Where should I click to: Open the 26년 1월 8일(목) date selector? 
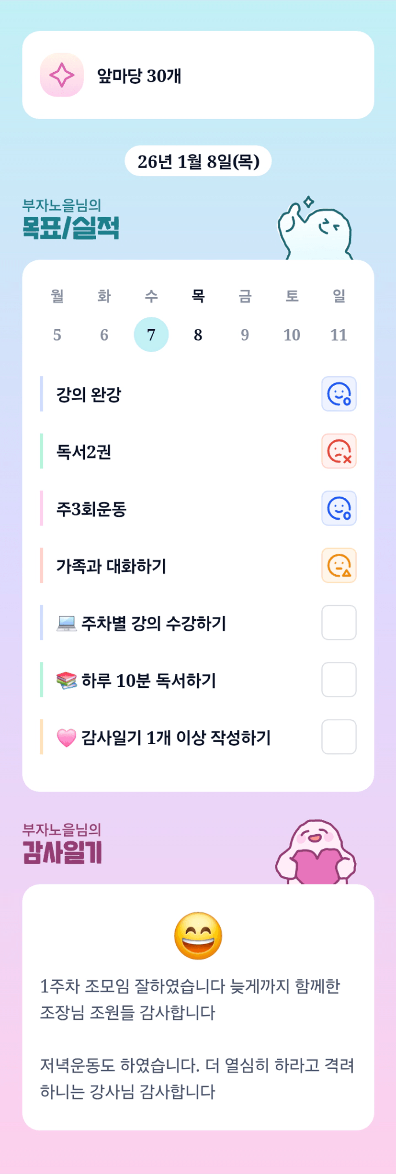198,161
